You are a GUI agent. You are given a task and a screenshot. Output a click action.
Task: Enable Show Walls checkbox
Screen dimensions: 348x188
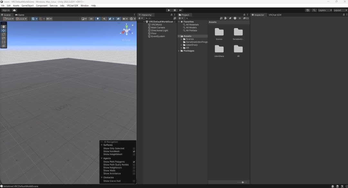(x=134, y=171)
